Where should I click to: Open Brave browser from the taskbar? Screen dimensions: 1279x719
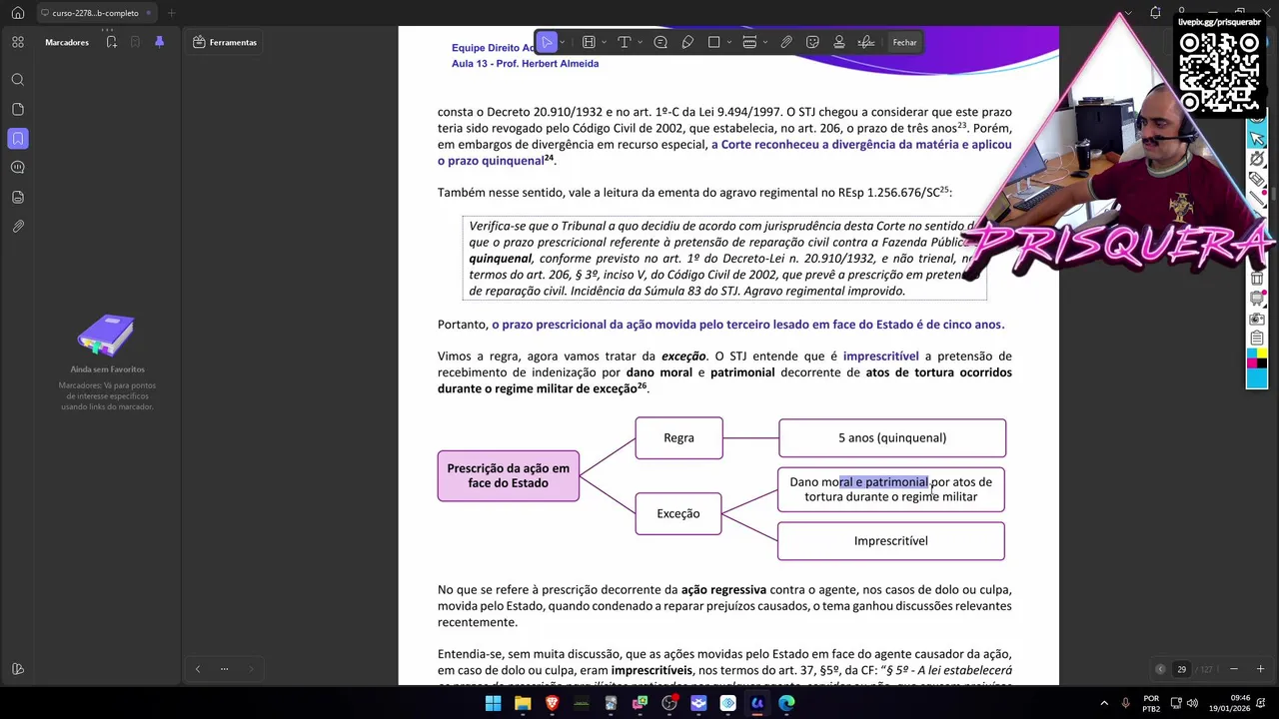[552, 703]
